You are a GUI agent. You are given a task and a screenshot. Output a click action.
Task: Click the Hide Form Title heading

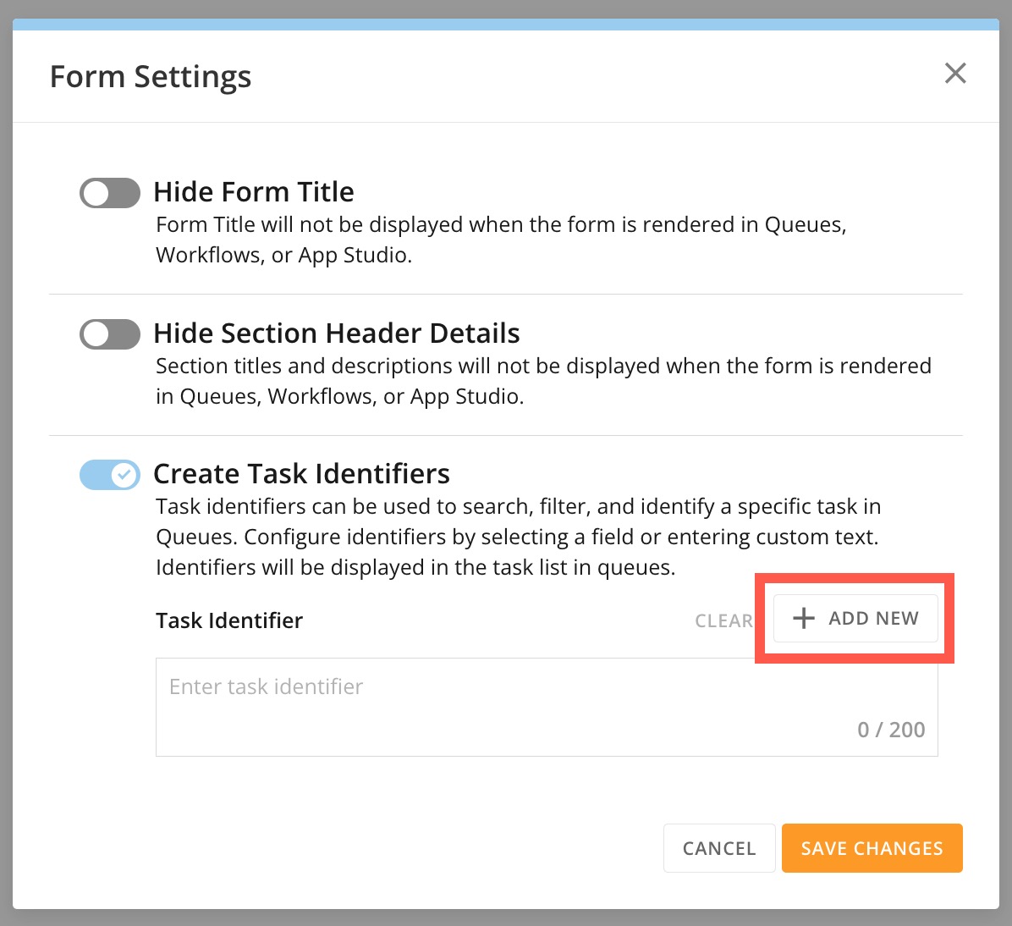point(254,192)
